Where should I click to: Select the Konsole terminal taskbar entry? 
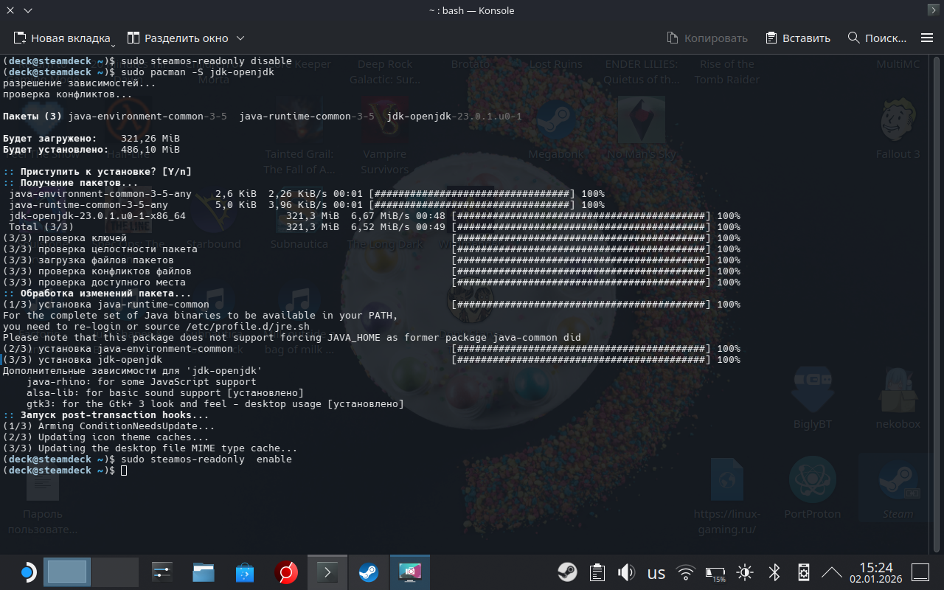(327, 572)
